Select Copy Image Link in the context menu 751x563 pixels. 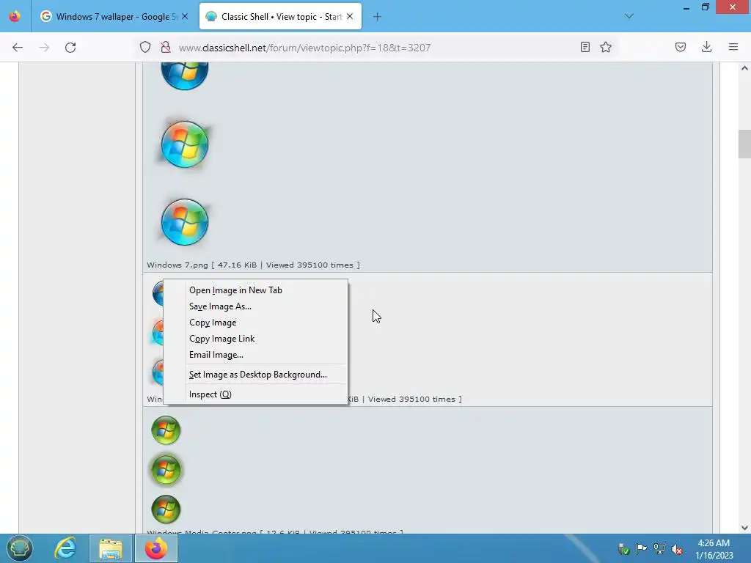pyautogui.click(x=256, y=339)
